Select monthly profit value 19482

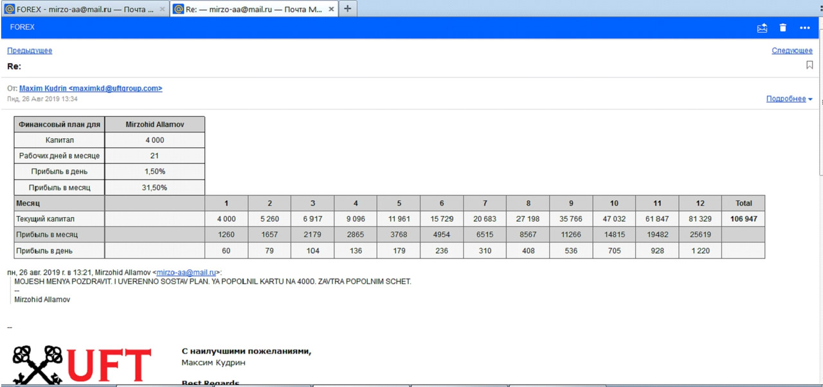(657, 235)
